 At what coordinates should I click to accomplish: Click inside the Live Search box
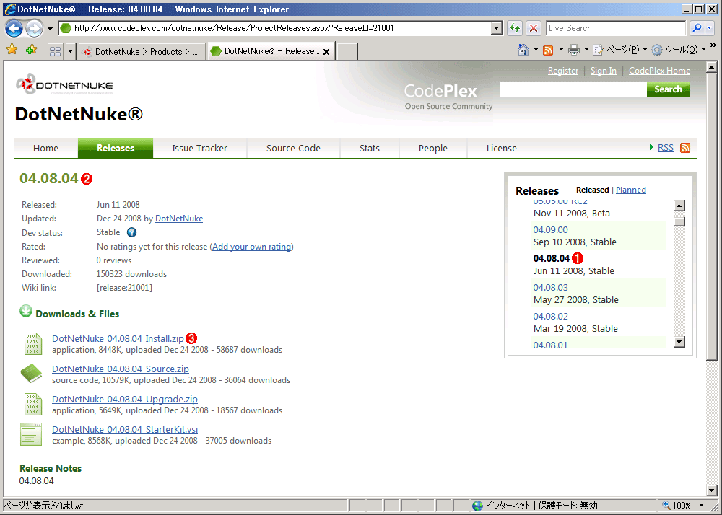pos(616,28)
